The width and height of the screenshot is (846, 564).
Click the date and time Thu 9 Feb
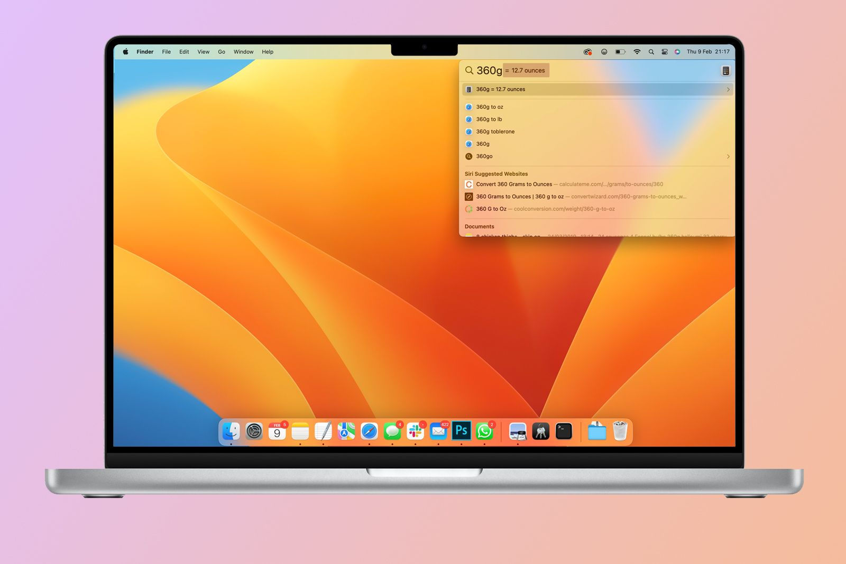pos(708,52)
